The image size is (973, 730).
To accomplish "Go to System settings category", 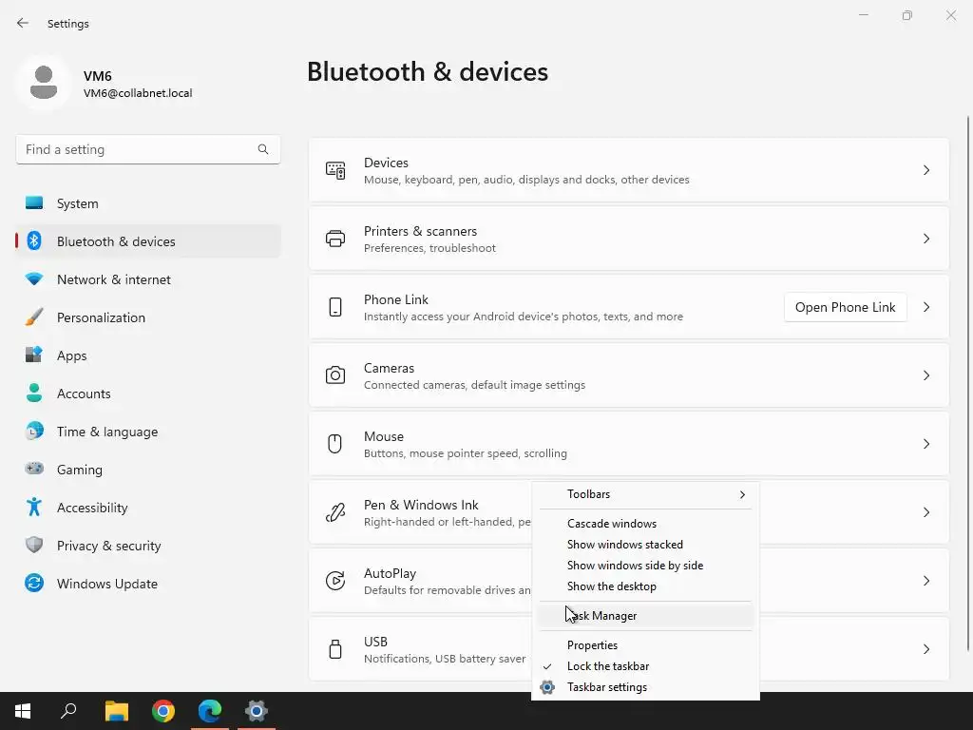I will (x=147, y=203).
